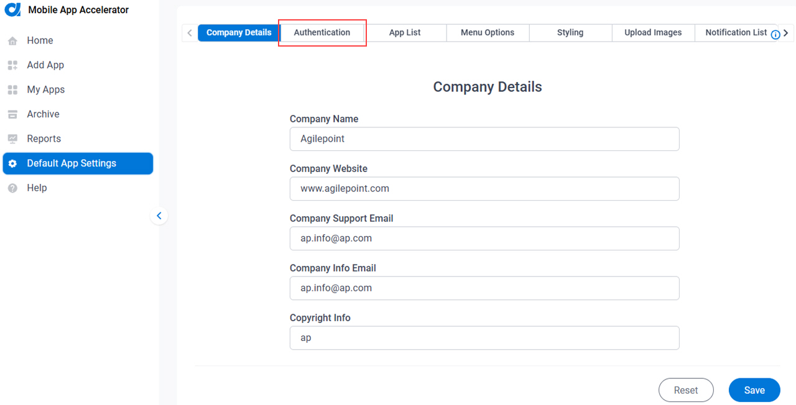Click the Company Name input field

(484, 139)
